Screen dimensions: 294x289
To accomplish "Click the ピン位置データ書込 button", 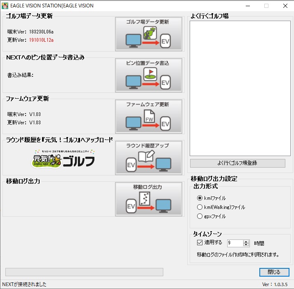I will [148, 75].
